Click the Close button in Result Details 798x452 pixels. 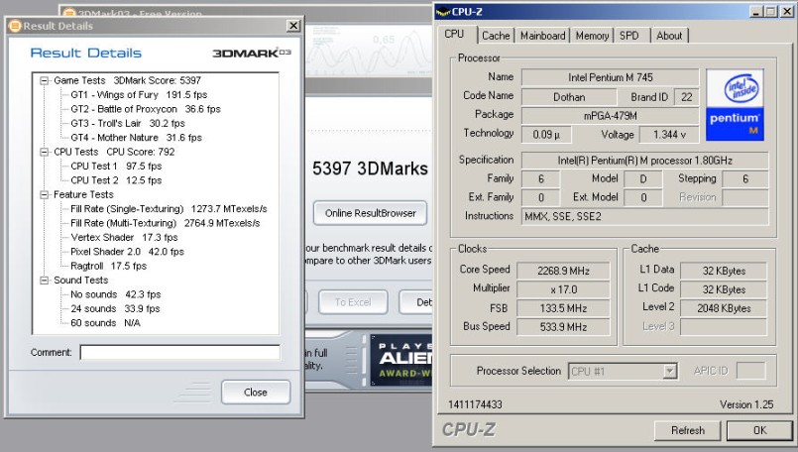point(256,393)
